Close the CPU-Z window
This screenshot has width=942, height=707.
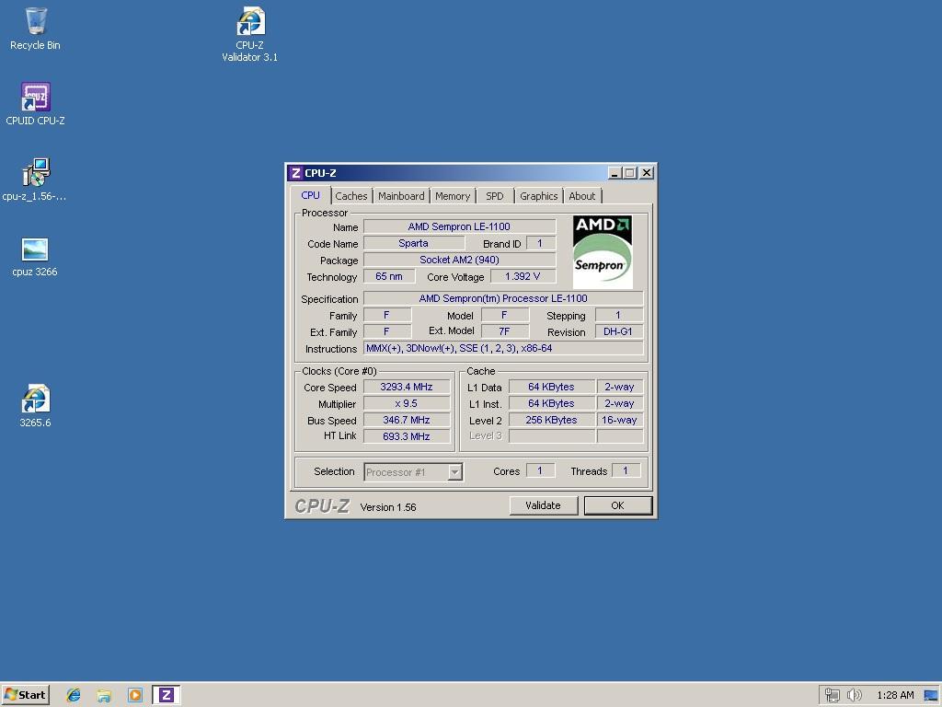[x=647, y=173]
